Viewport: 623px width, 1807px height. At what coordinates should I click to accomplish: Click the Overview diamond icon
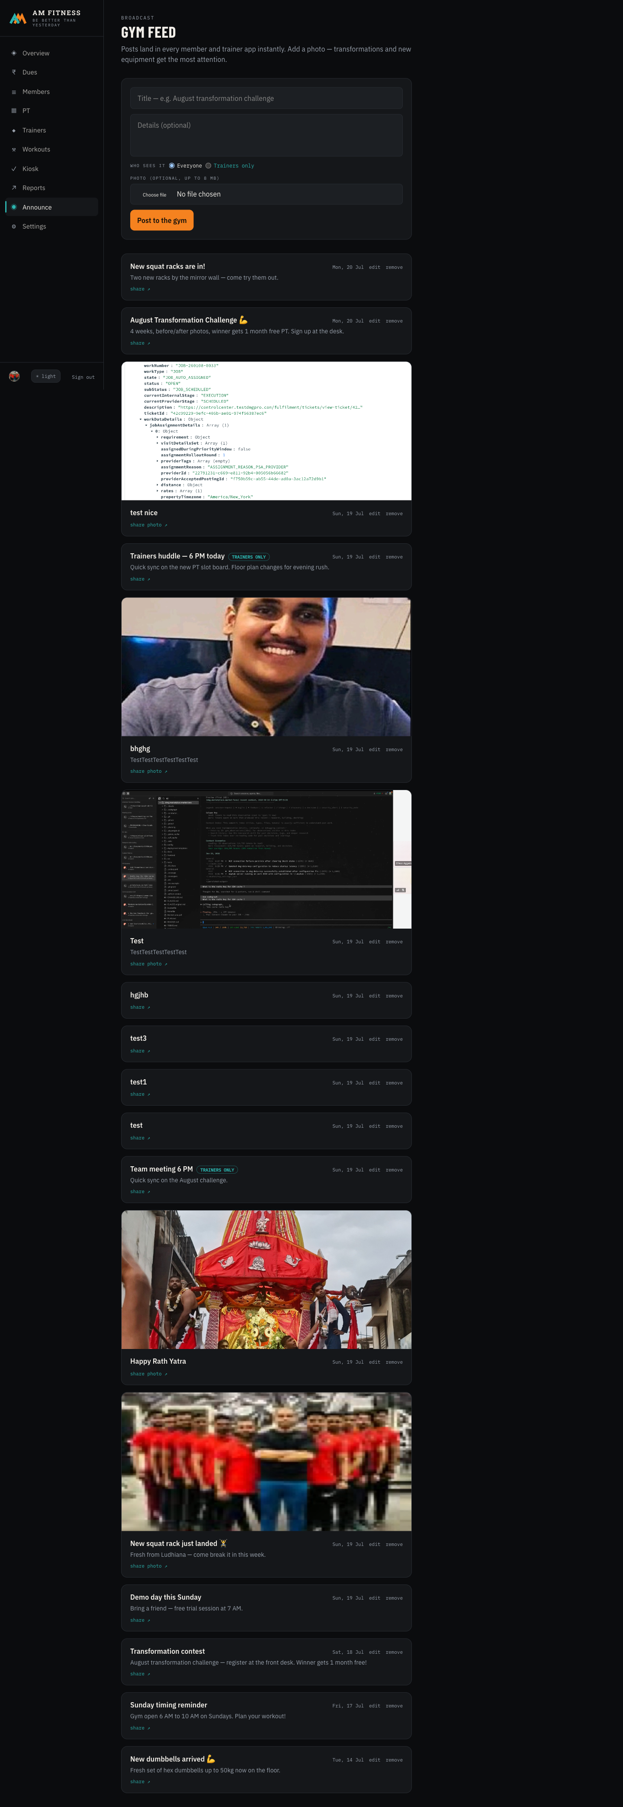point(14,53)
